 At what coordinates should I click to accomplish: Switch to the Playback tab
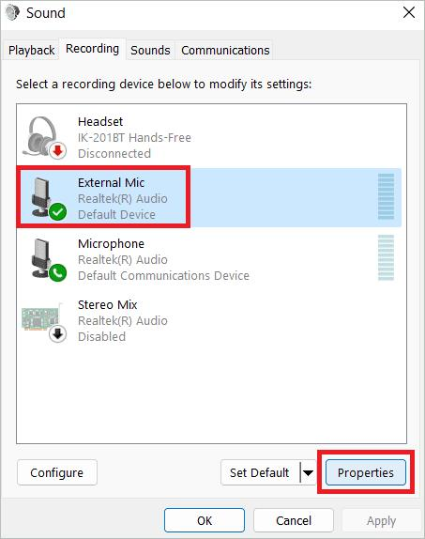[x=31, y=50]
